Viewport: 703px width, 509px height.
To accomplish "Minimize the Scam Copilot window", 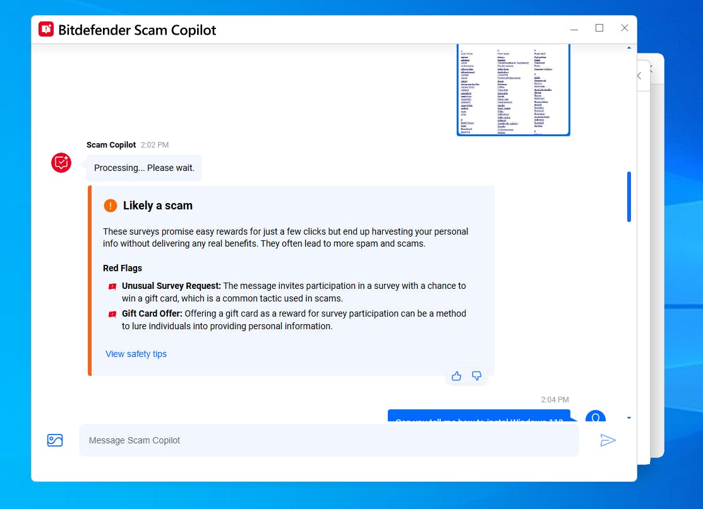I will (574, 28).
